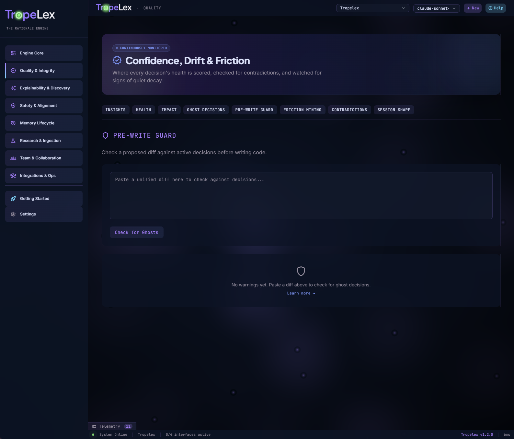Click the 0/4 interfaces active status

click(x=188, y=435)
